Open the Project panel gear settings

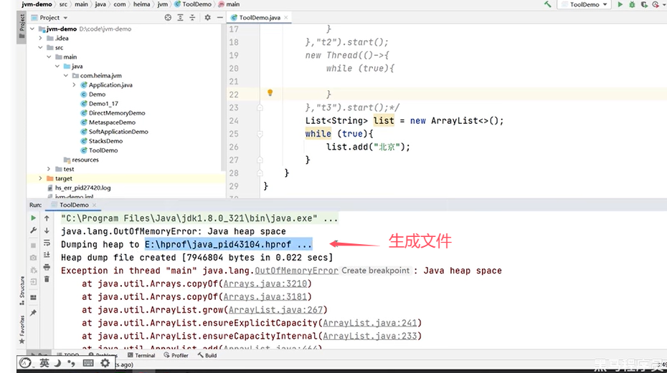[x=207, y=17]
